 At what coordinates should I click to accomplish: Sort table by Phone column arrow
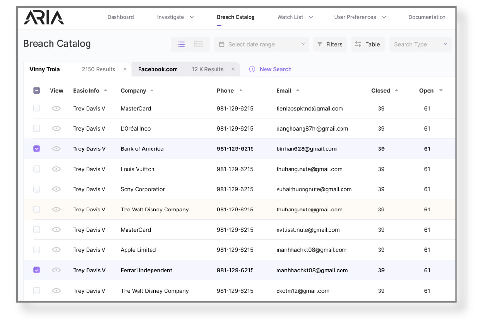click(x=241, y=91)
